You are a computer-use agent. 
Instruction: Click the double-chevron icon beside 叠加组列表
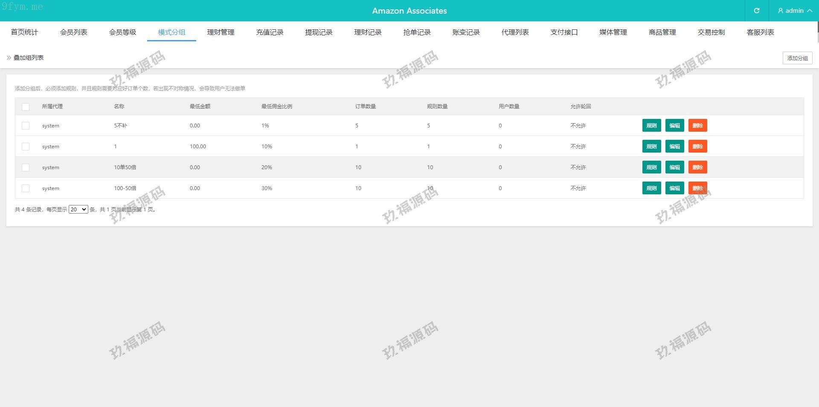tap(9, 58)
